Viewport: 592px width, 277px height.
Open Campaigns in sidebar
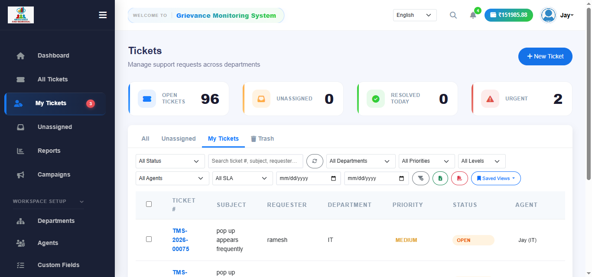point(54,174)
